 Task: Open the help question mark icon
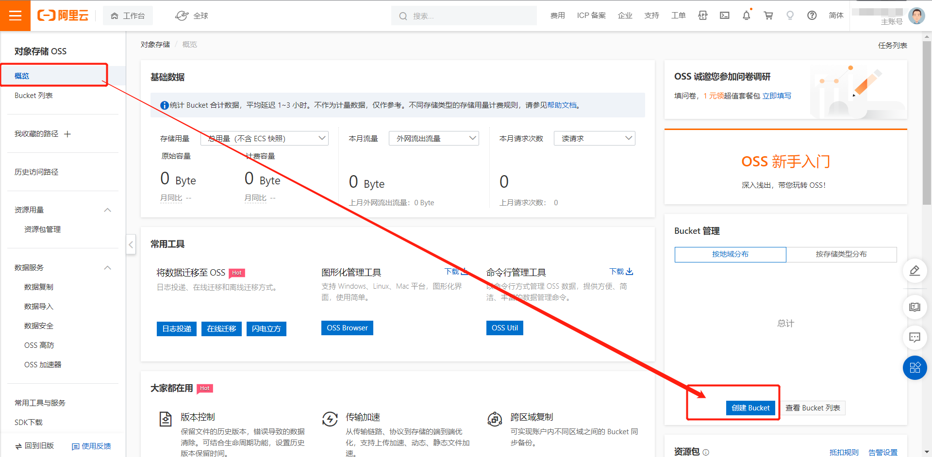coord(812,16)
